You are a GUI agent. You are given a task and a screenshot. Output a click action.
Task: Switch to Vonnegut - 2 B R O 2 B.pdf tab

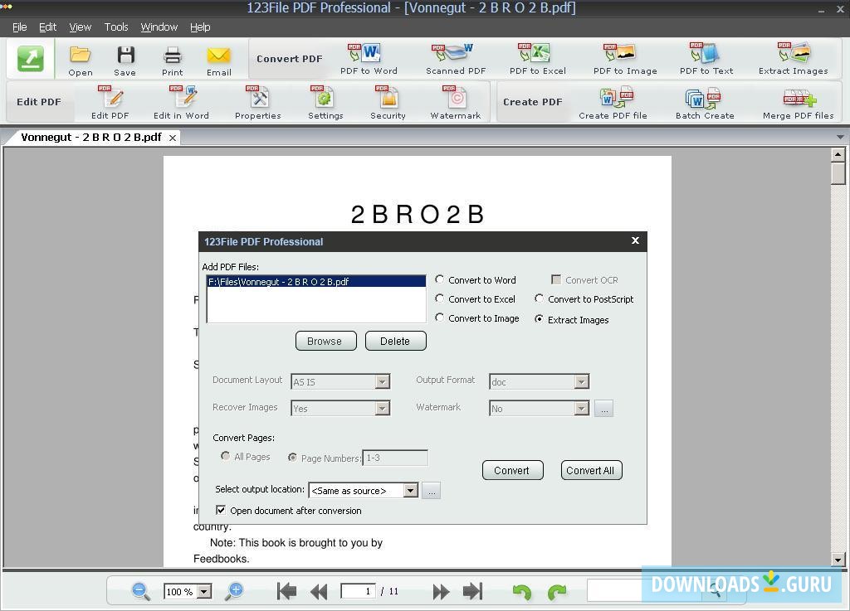pos(91,138)
